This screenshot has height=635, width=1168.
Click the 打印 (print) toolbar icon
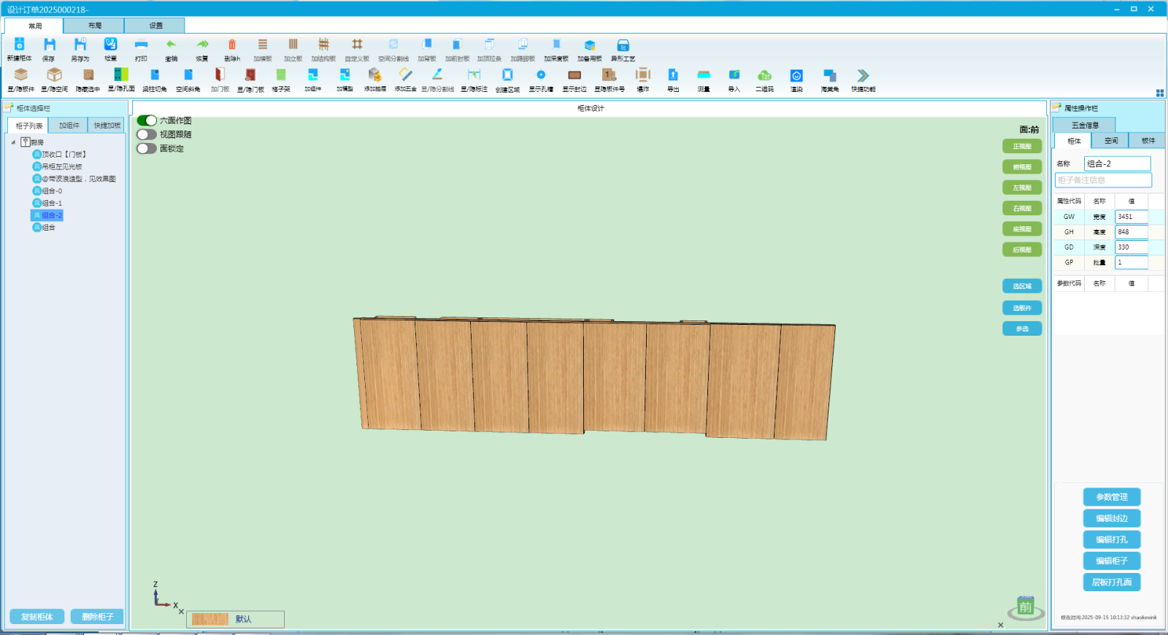pos(141,45)
